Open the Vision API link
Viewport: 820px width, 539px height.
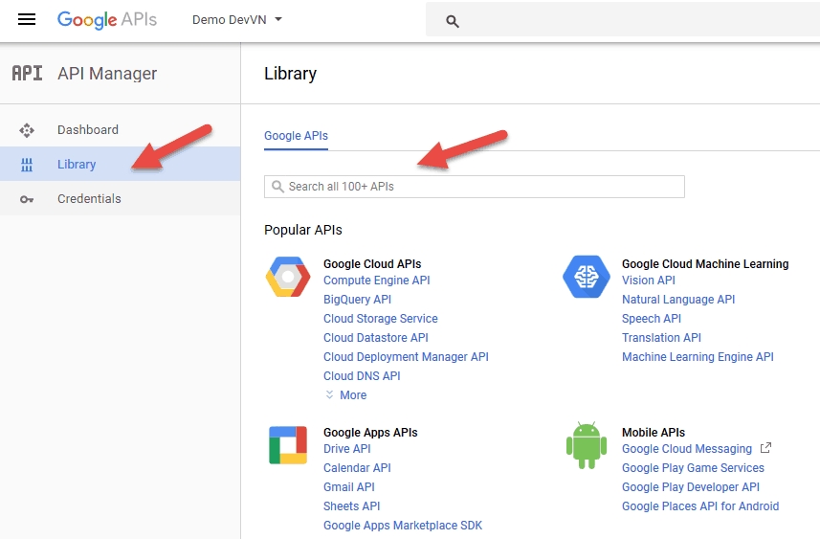coord(648,281)
